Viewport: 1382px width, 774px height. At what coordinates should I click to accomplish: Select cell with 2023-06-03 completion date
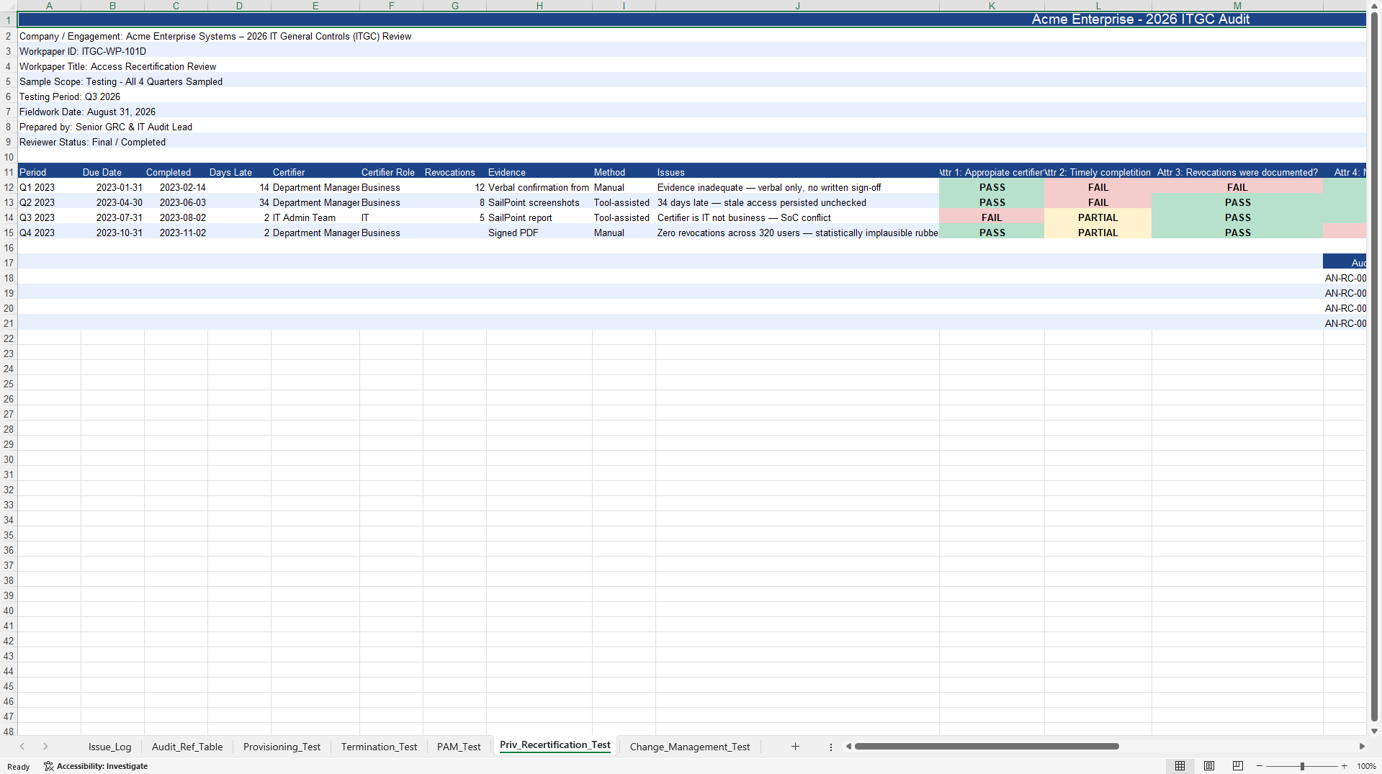(176, 202)
